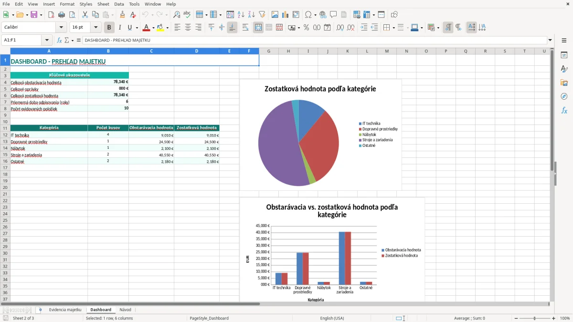
Task: Open the Borders dropdown arrow
Action: 393,28
